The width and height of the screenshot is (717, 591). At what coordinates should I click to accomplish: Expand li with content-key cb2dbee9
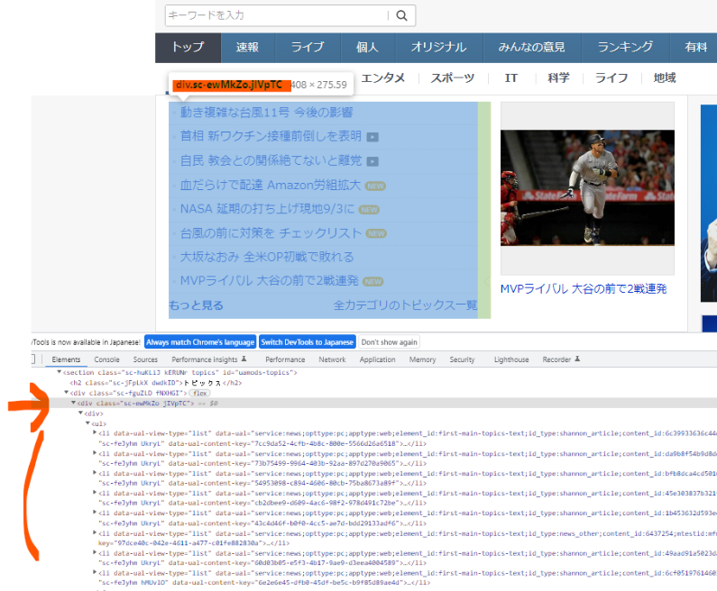click(x=95, y=493)
